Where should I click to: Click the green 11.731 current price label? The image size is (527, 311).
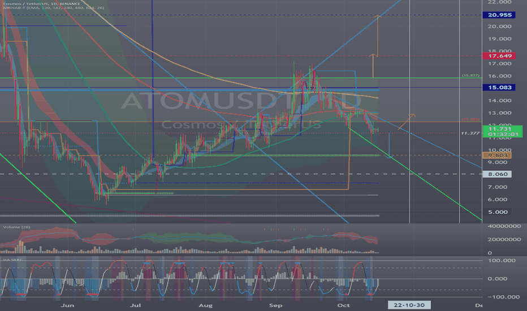(x=503, y=131)
